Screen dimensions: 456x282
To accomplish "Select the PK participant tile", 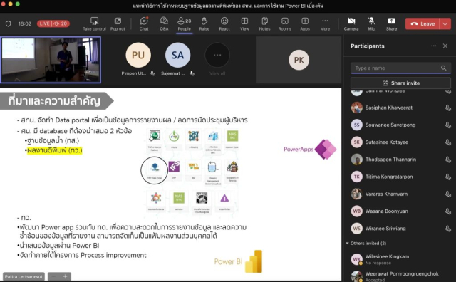I will [299, 60].
